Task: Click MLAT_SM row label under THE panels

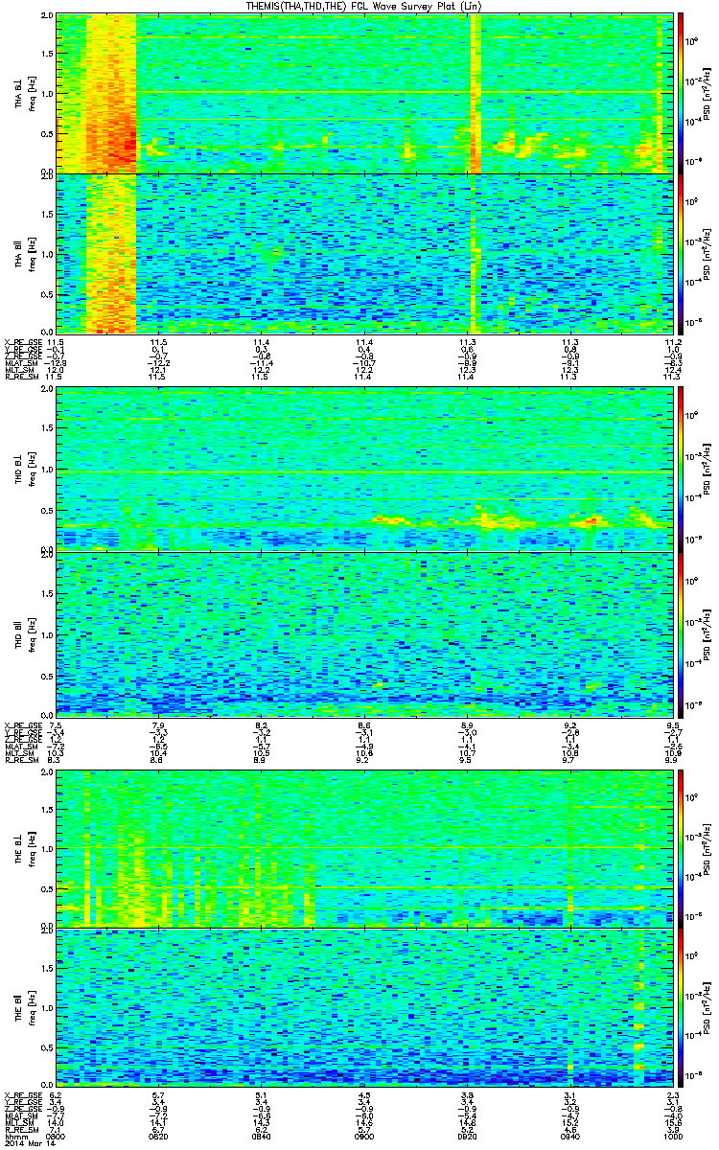Action: pos(23,1116)
